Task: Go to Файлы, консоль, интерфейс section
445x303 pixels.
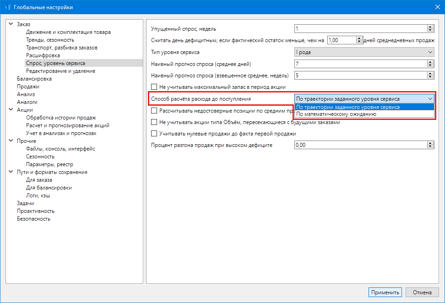Action: (60, 149)
